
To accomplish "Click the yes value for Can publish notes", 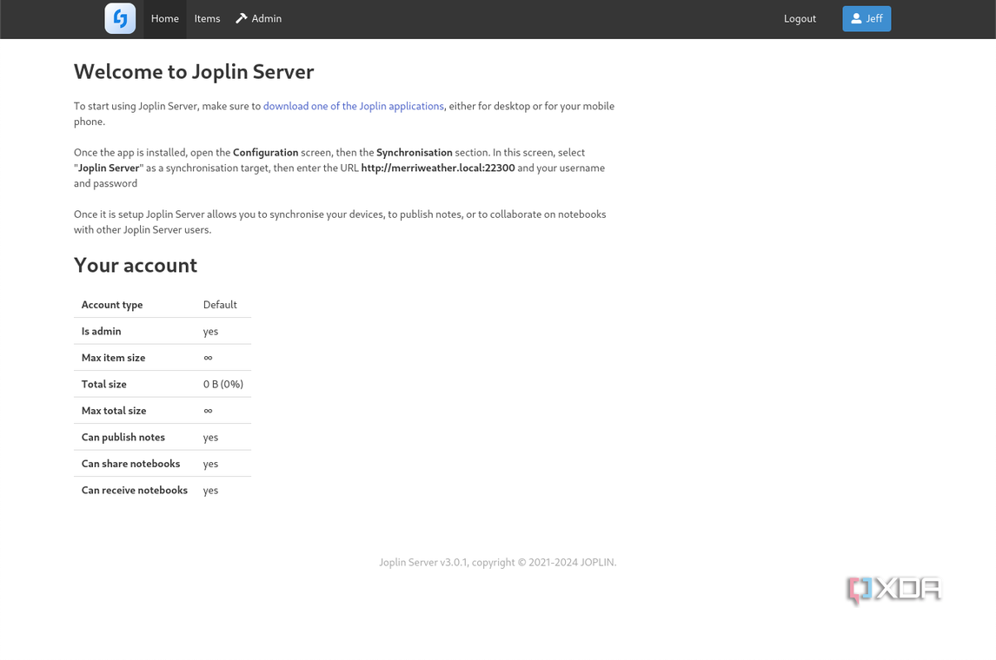I will pos(210,438).
